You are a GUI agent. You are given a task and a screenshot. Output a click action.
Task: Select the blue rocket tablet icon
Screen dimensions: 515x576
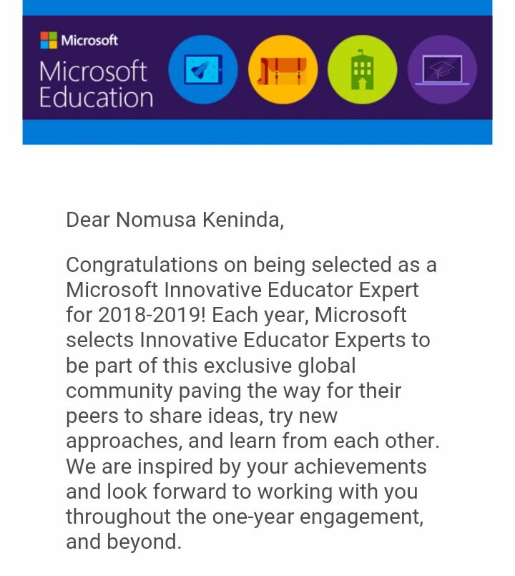[x=203, y=69]
